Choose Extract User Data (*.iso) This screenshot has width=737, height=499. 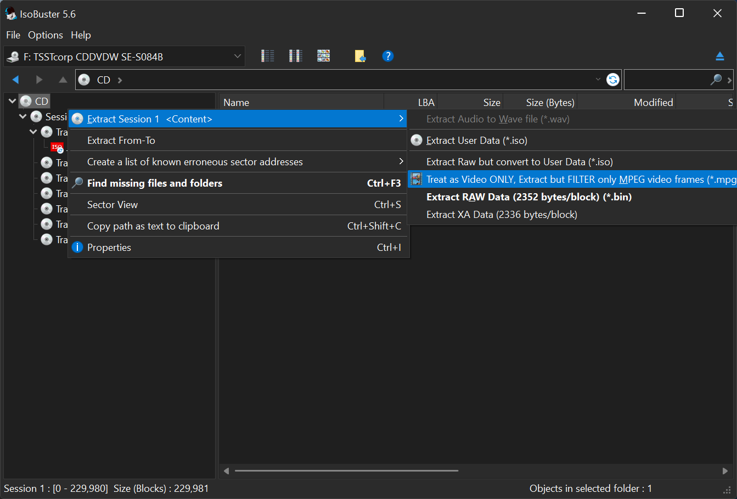[x=475, y=140]
